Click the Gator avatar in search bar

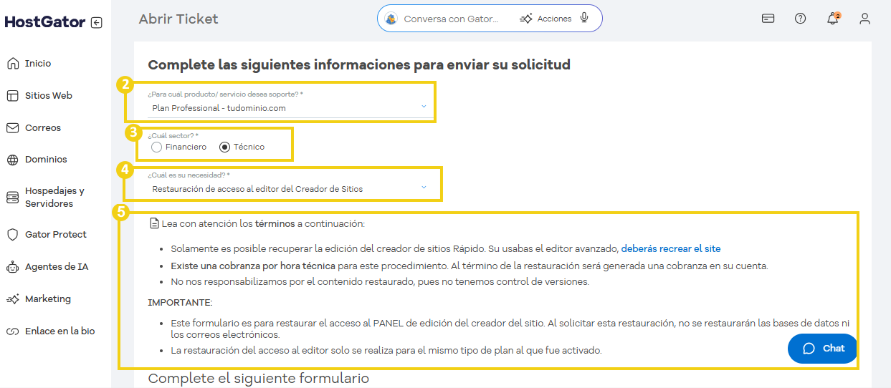(x=391, y=19)
